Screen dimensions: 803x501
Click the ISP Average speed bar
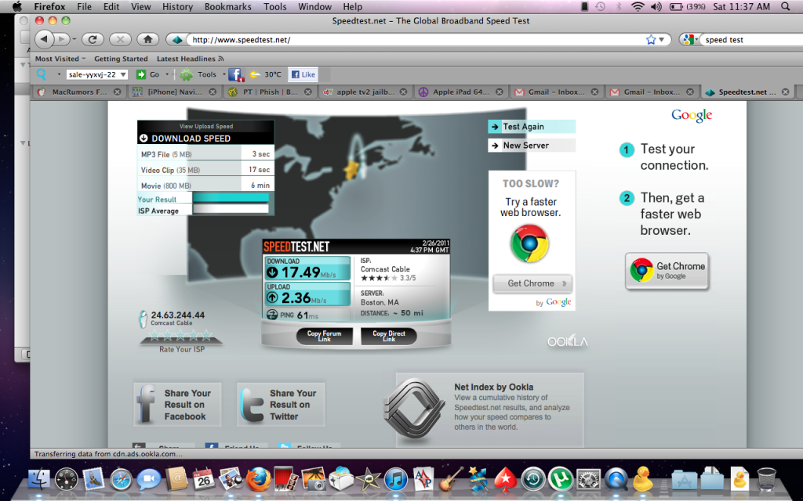point(231,209)
